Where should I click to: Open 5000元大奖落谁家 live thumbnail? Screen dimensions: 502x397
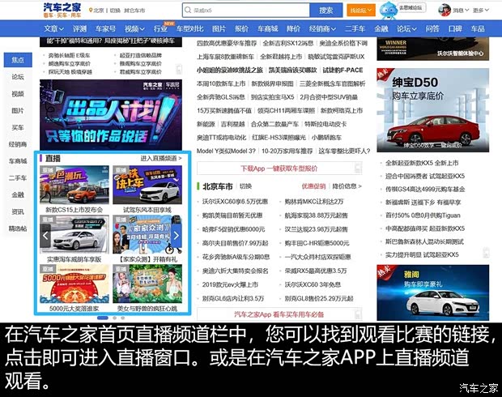pos(74,284)
